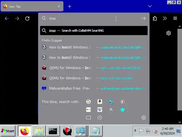Search this time with DuckDuckGo

point(122,102)
